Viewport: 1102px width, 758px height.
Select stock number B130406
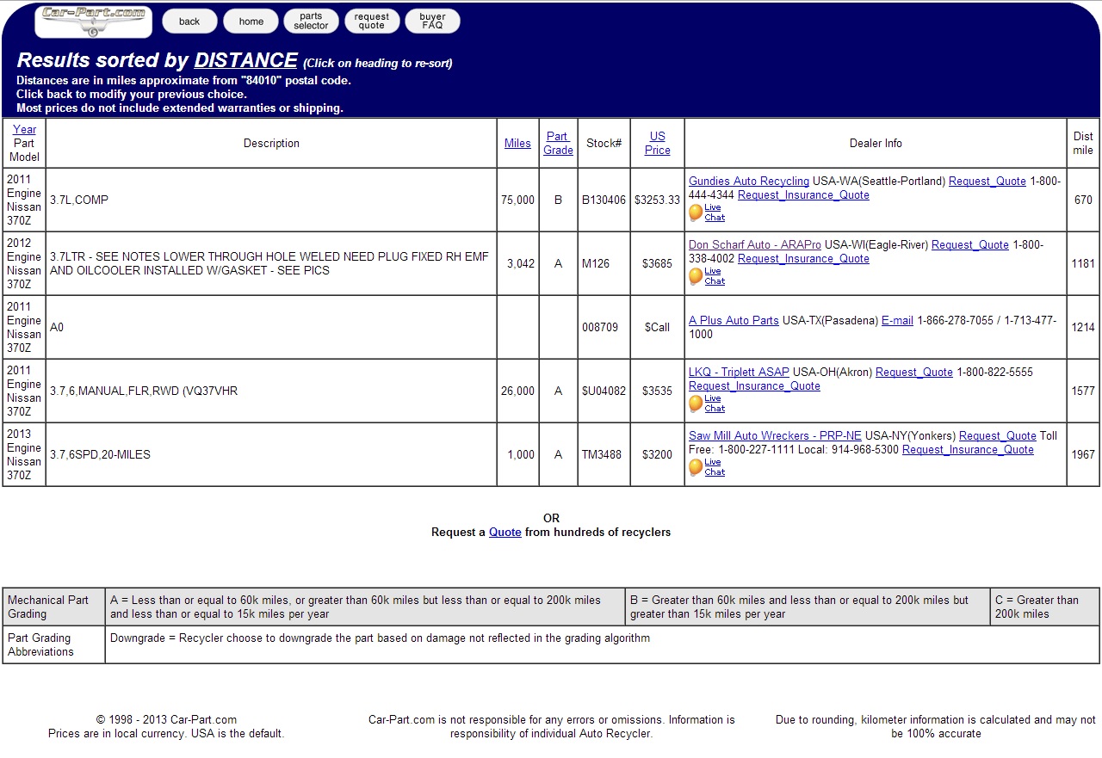[x=604, y=200]
